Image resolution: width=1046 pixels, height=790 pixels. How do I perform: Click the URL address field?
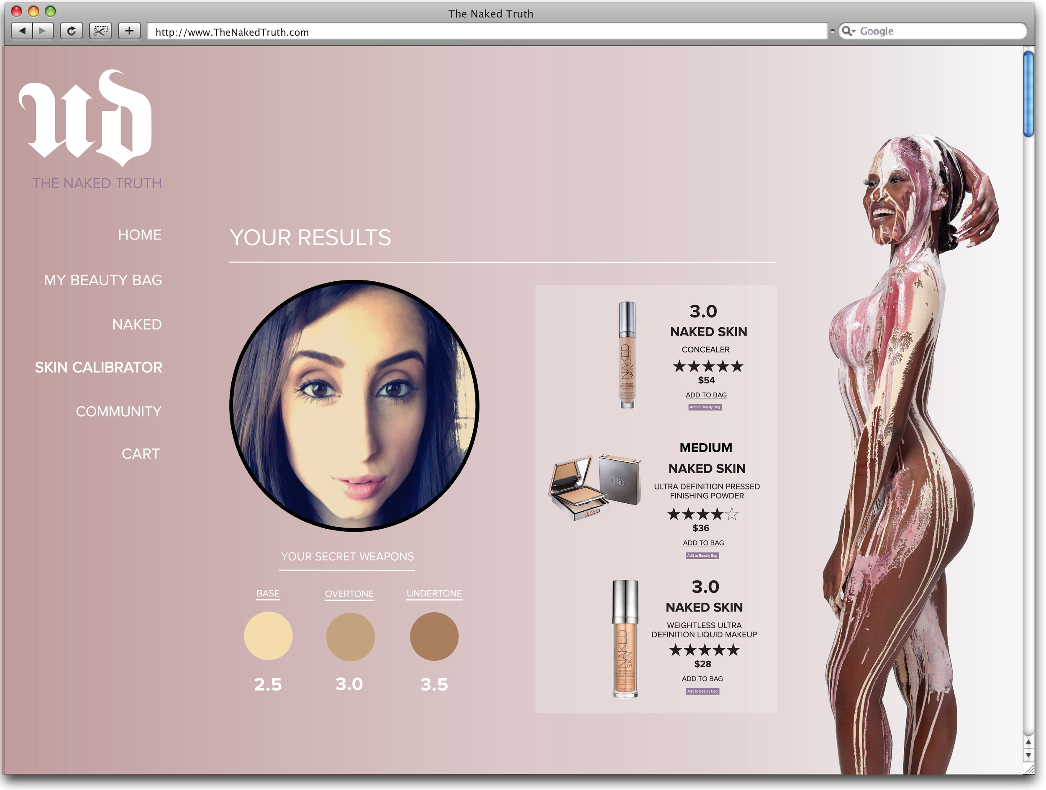[x=487, y=32]
